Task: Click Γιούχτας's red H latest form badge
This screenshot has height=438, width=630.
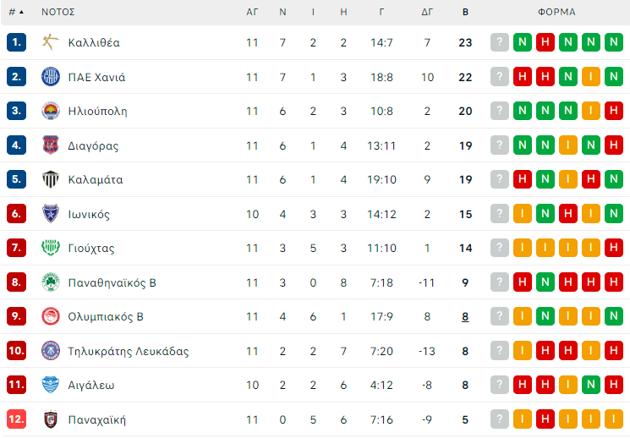Action: [x=614, y=249]
